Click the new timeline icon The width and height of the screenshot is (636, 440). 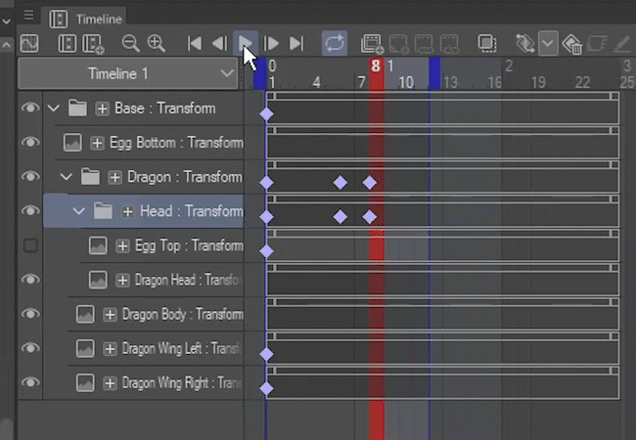(94, 43)
